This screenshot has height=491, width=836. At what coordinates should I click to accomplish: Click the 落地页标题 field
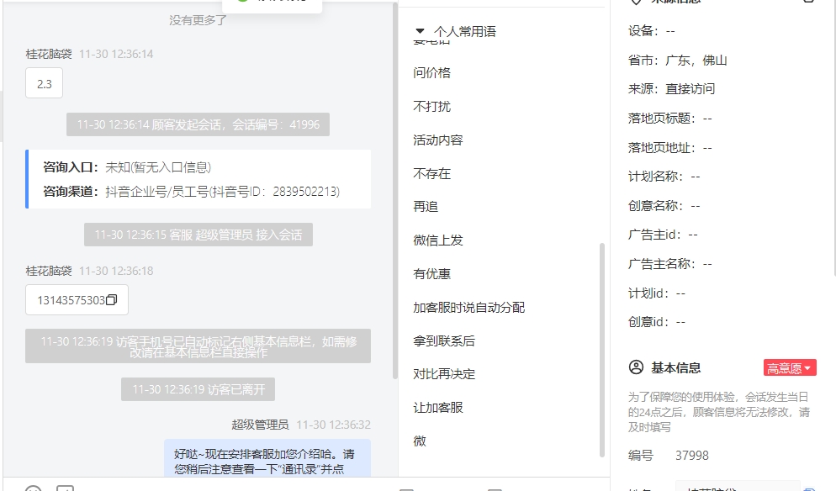click(x=670, y=119)
